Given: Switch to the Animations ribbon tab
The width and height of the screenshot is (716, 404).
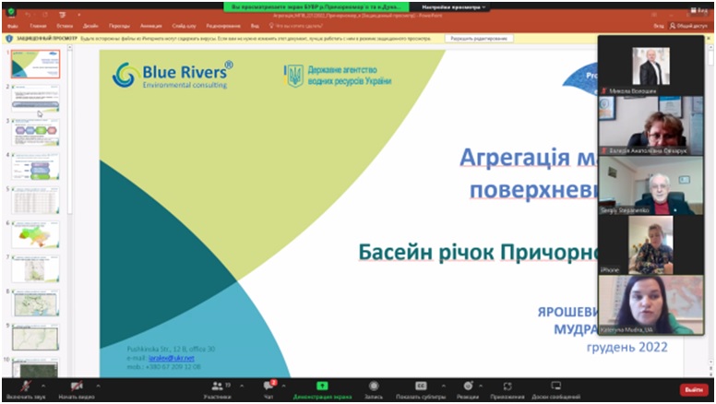Looking at the screenshot, I should [x=150, y=26].
